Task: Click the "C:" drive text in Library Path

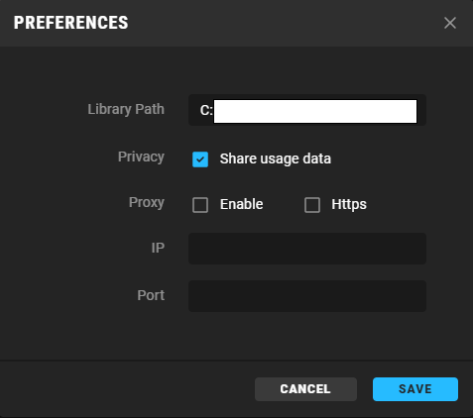Action: tap(206, 110)
